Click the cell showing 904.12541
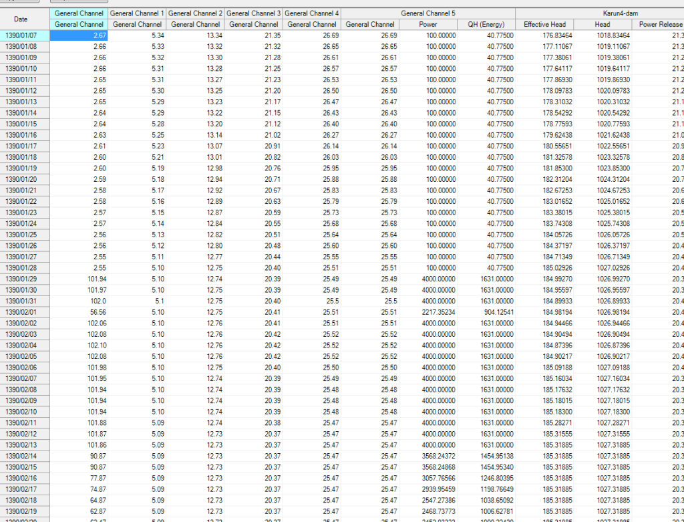684x522 pixels. [x=487, y=312]
